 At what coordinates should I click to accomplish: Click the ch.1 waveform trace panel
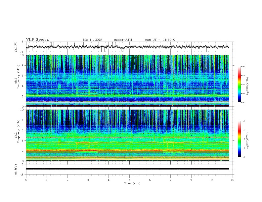click(x=130, y=47)
